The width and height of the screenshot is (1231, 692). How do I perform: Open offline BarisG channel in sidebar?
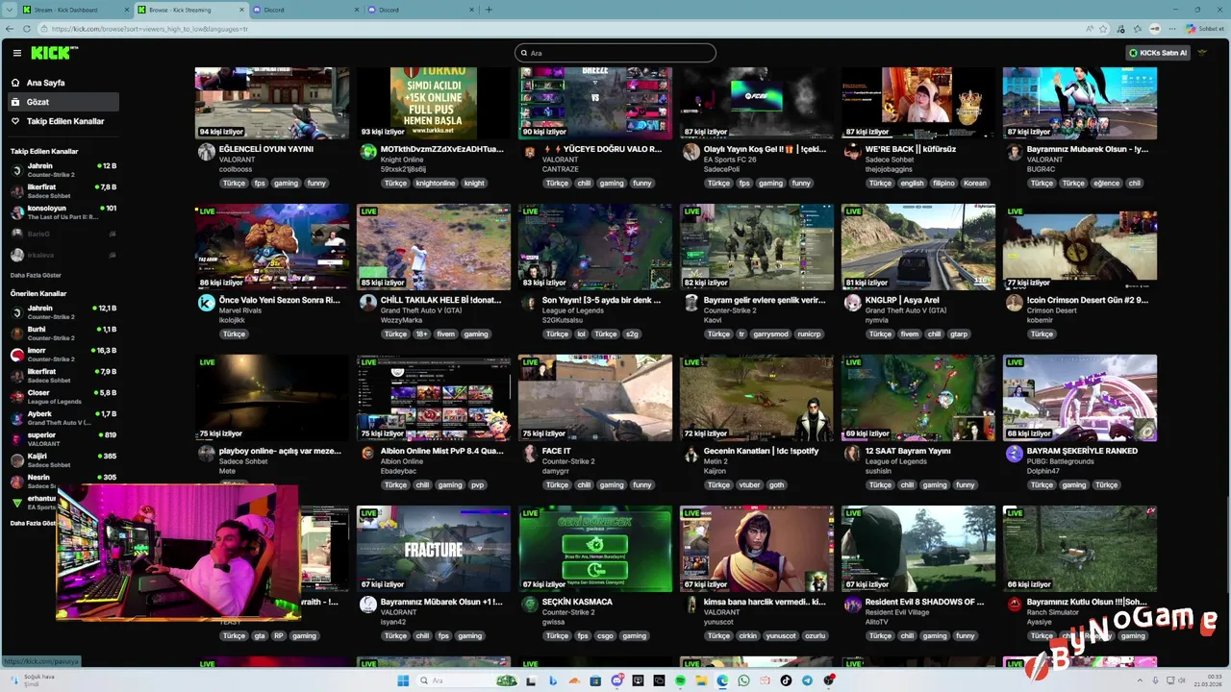click(x=63, y=234)
